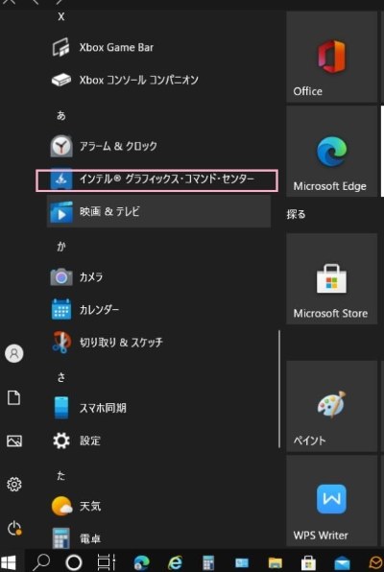Image resolution: width=384 pixels, height=572 pixels.
Task: Click the Windows Start button
Action: tap(9, 562)
